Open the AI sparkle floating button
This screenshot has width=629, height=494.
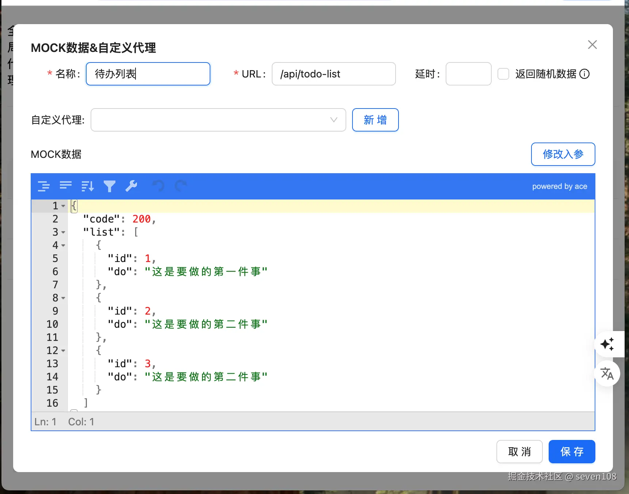click(607, 344)
